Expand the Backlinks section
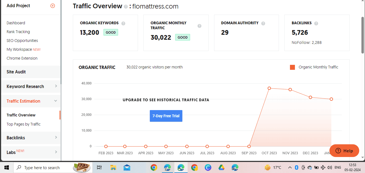The height and width of the screenshot is (173, 365). 31,138
